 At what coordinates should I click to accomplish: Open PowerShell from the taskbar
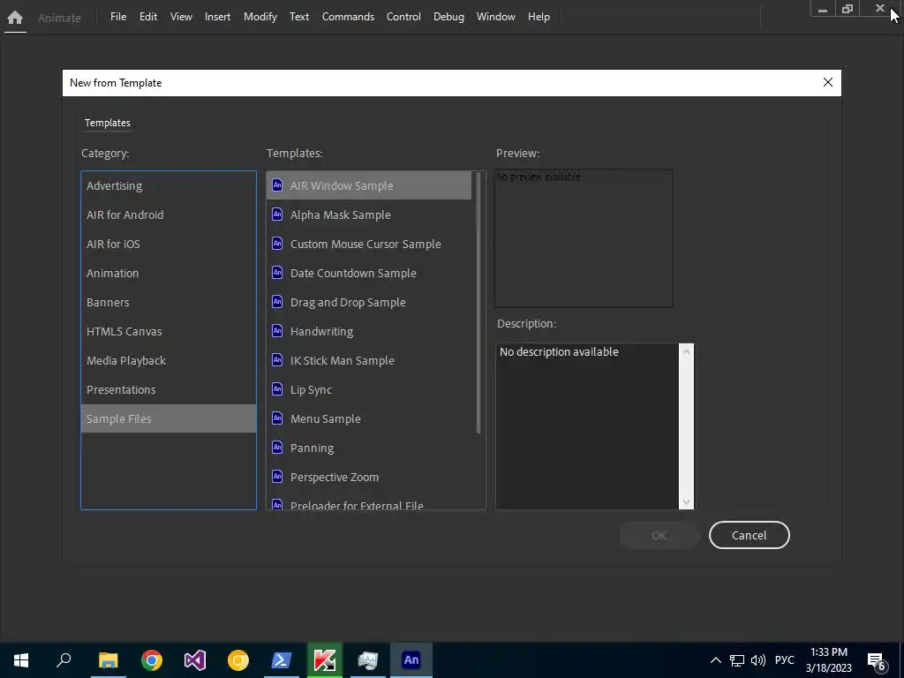point(282,660)
